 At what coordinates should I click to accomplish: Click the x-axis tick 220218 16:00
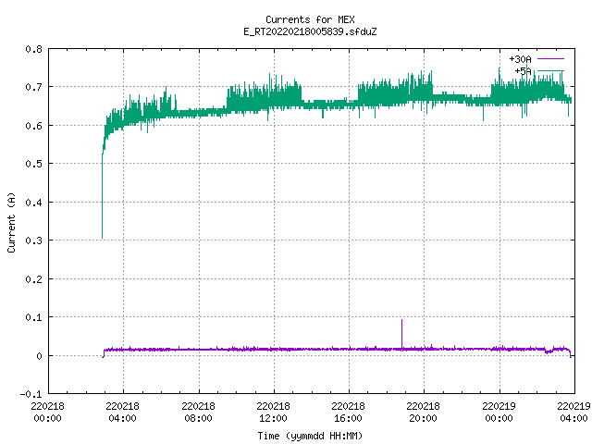pyautogui.click(x=348, y=413)
